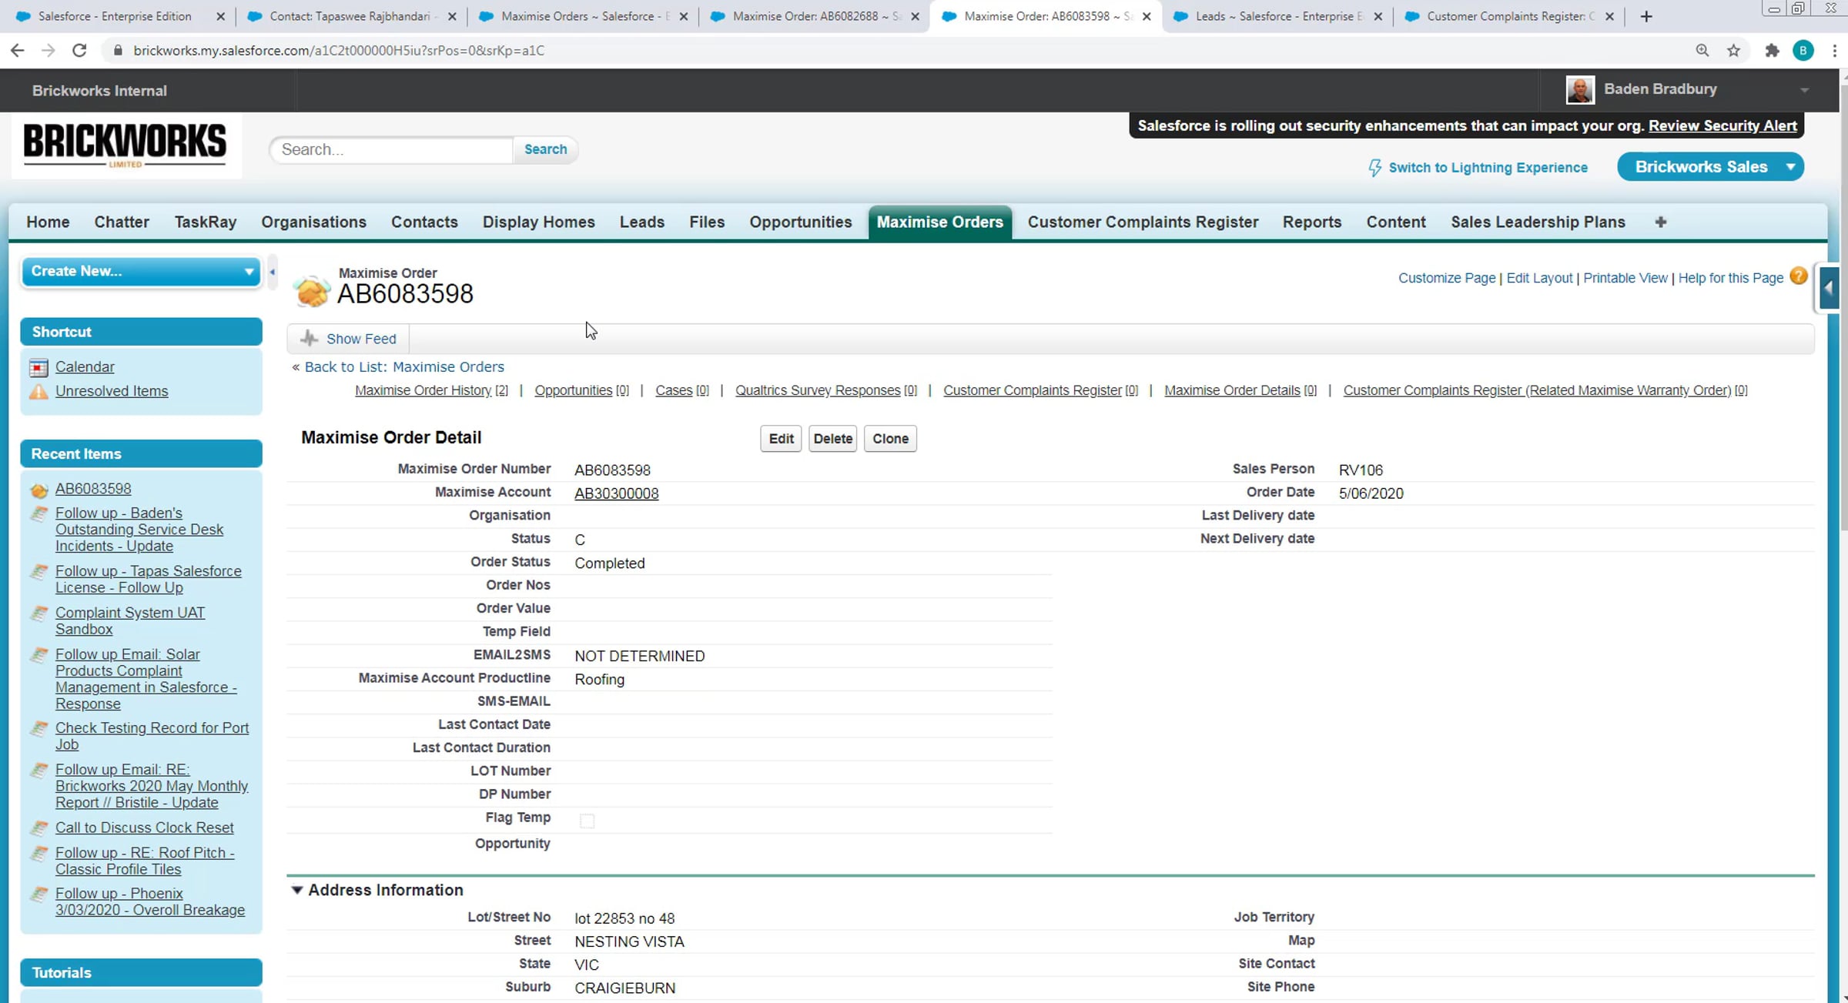Open Chrome profile avatar B
Image resolution: width=1848 pixels, height=1003 pixels.
tap(1803, 51)
